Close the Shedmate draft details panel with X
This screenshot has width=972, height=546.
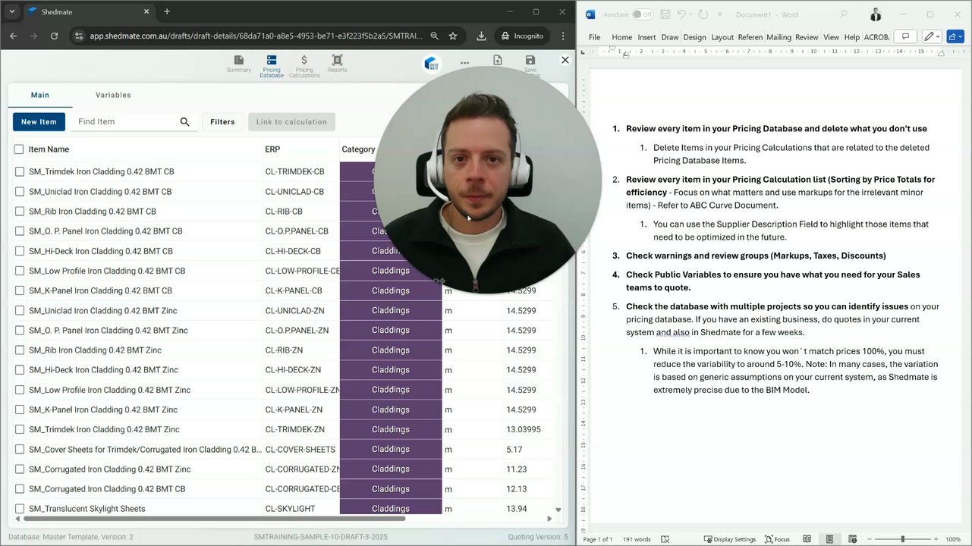(565, 60)
